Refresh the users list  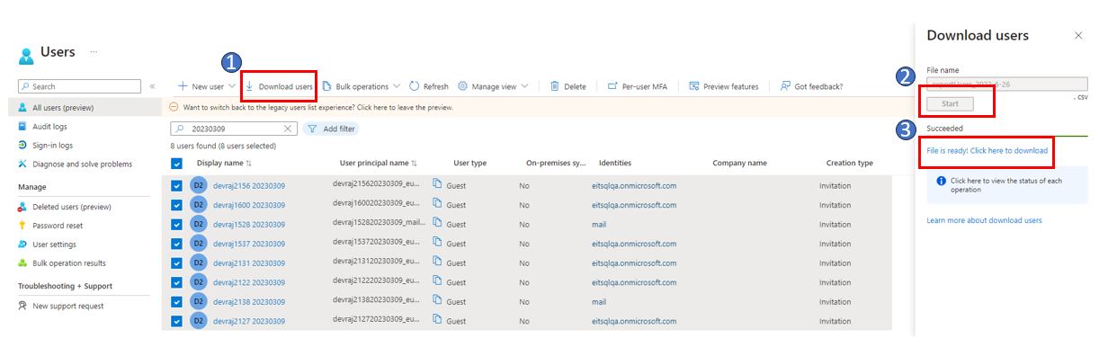coord(428,86)
